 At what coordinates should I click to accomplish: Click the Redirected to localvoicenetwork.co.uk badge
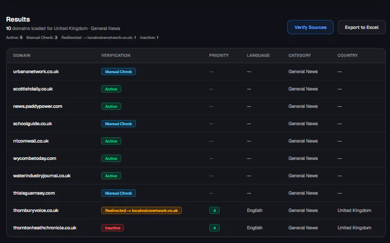point(141,210)
